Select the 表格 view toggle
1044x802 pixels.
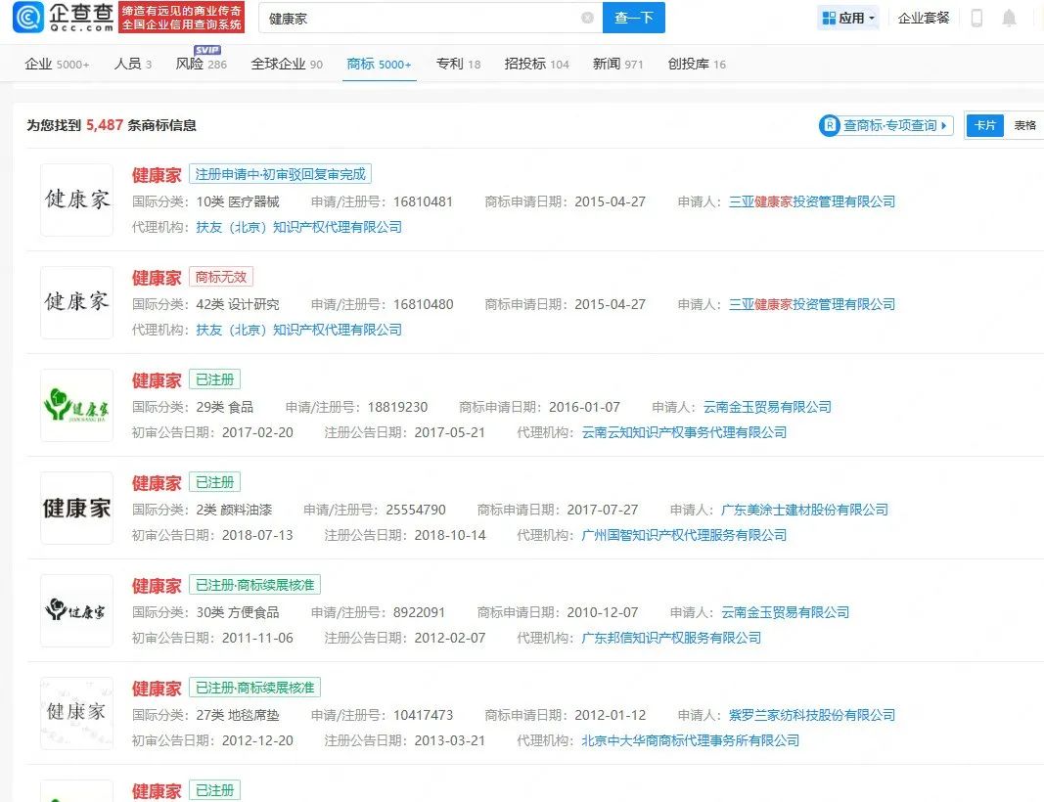click(x=1024, y=125)
